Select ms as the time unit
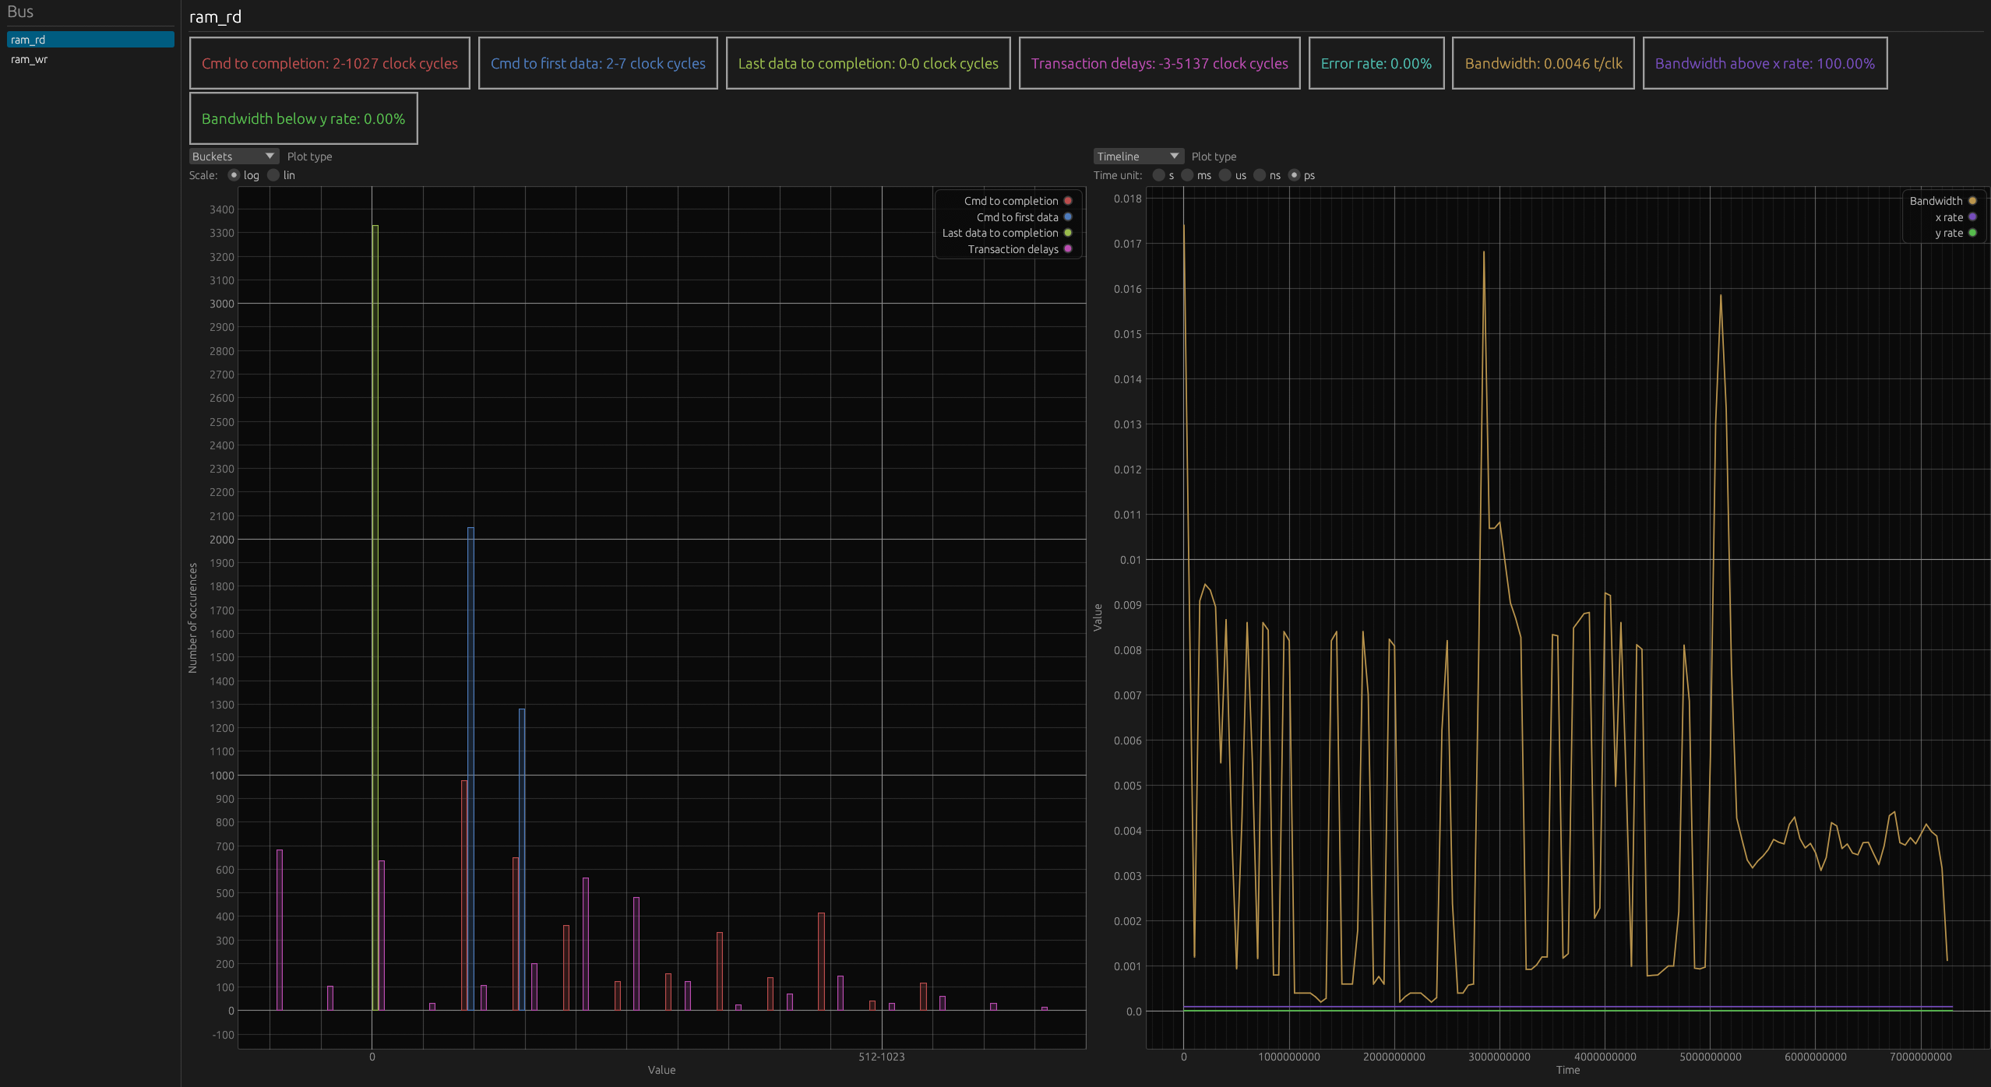1991x1087 pixels. pyautogui.click(x=1187, y=175)
